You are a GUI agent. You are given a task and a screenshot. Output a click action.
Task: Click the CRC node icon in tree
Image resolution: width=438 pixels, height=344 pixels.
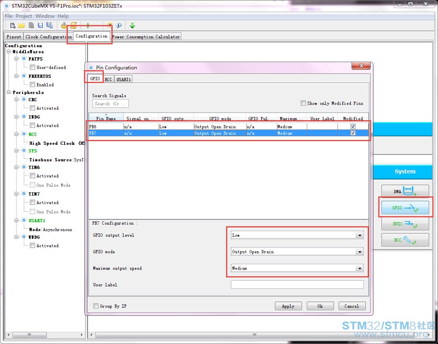24,99
